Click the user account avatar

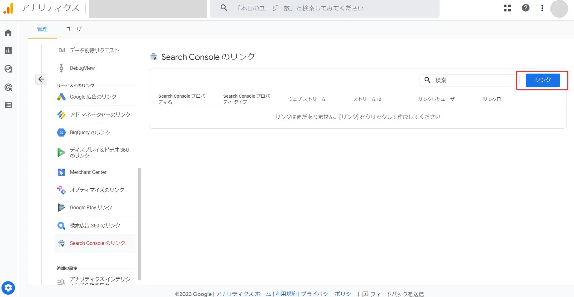[x=559, y=8]
